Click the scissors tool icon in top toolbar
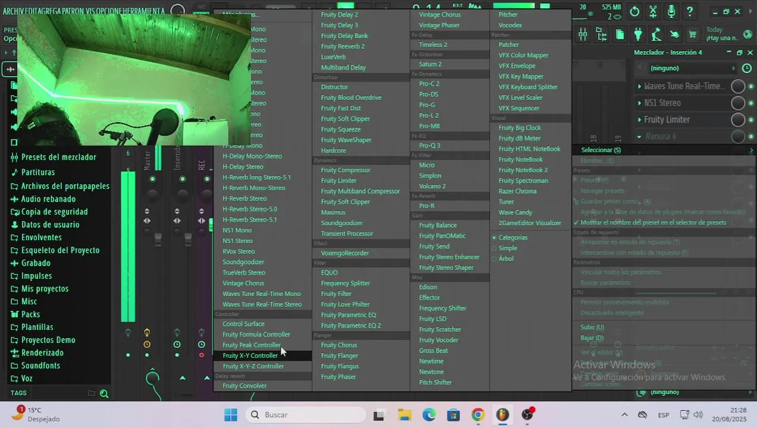 tap(653, 11)
